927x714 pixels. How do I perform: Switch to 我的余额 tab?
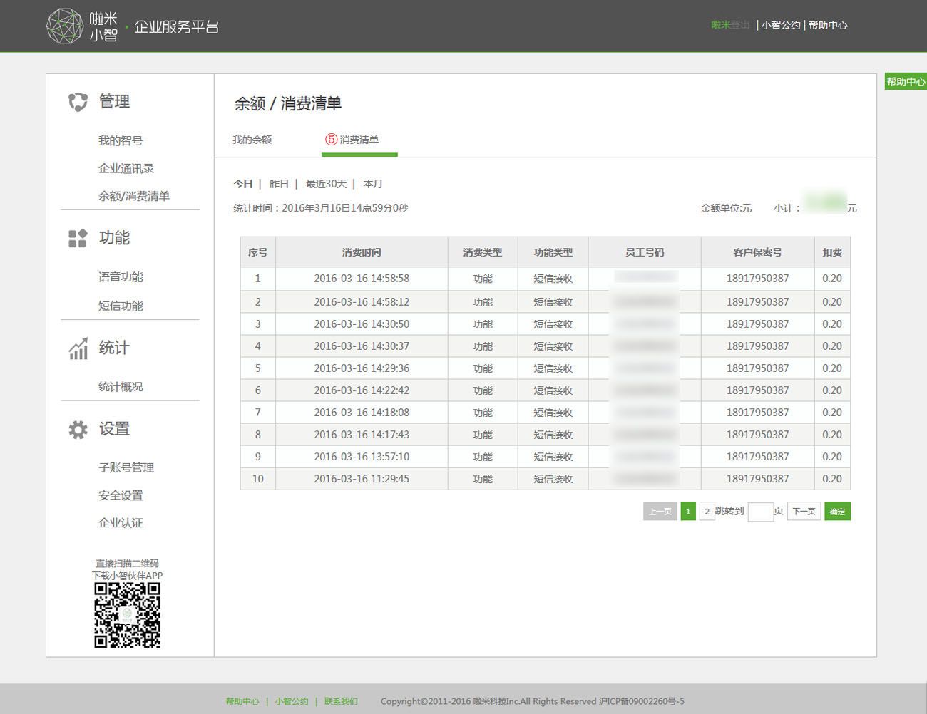(252, 140)
